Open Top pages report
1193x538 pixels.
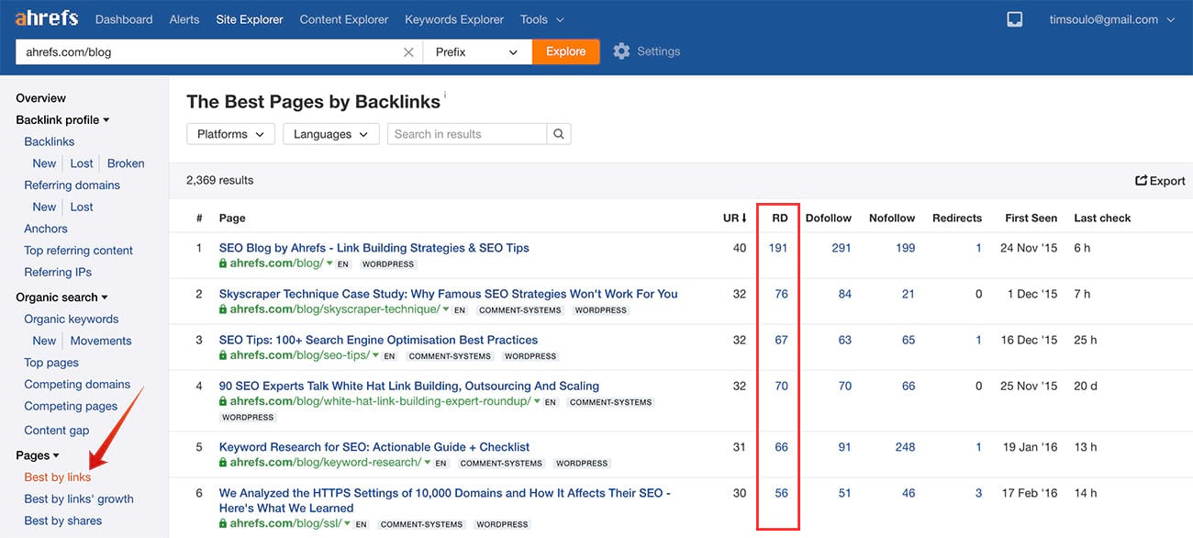pos(51,363)
